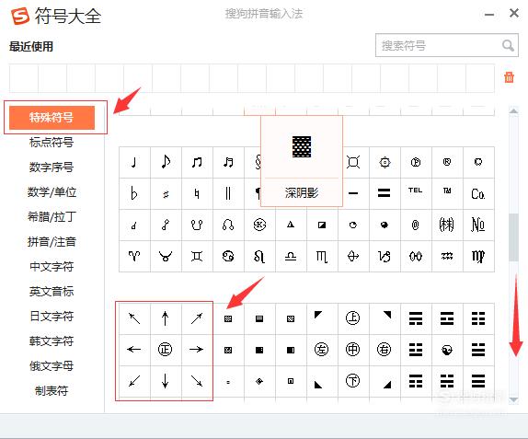Screen dimensions: 528x439
Task: Insert the eighth note symbol
Action: click(166, 162)
